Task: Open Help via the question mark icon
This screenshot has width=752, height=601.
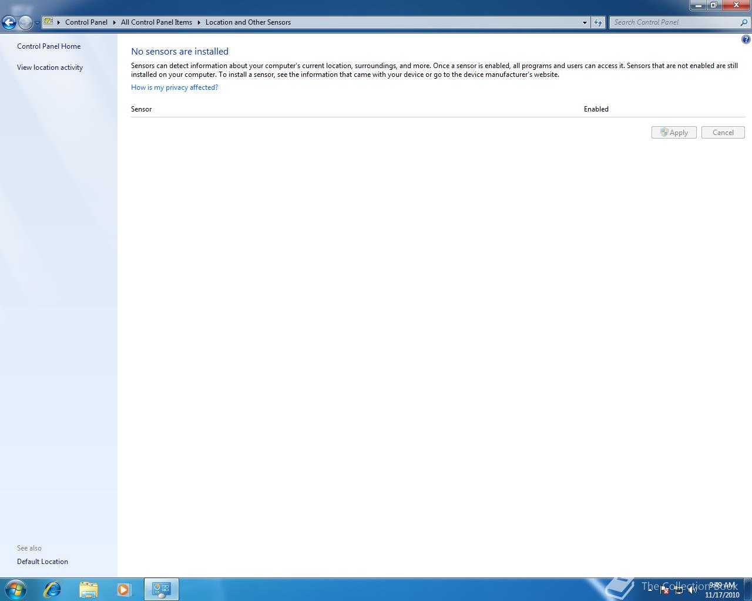Action: [746, 39]
